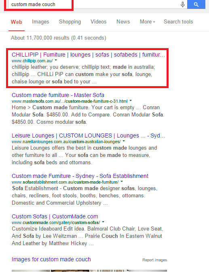Open the CHILLIPIP Furniture result link
Screen dimensions: 209x273
click(88, 55)
